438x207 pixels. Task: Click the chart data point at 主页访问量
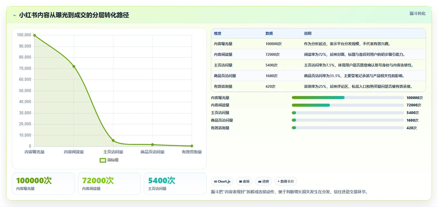[x=113, y=141]
